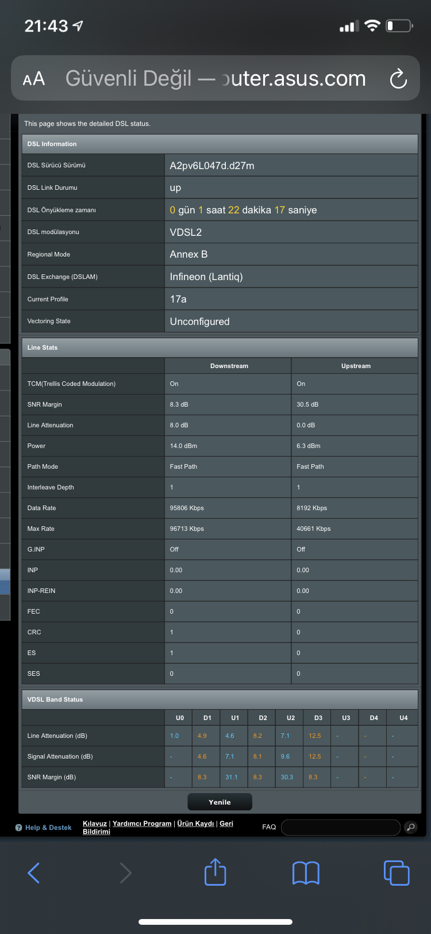Image resolution: width=431 pixels, height=934 pixels.
Task: Click the Help & Destek question-mark icon
Action: (x=19, y=828)
